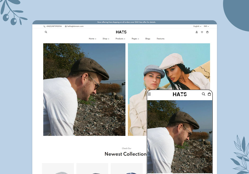249x174 pixels.
Task: Open the user account icon
Action: coord(197,32)
